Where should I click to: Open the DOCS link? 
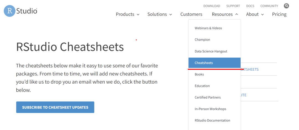tap(250, 6)
